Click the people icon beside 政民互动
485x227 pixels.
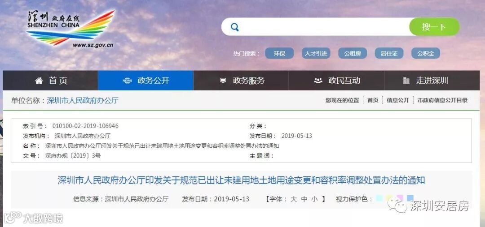tap(318, 81)
